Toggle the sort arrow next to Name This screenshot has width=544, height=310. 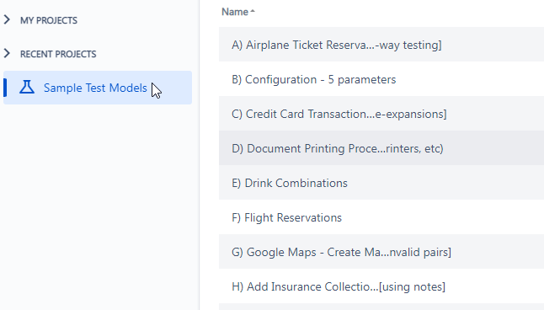pyautogui.click(x=253, y=11)
